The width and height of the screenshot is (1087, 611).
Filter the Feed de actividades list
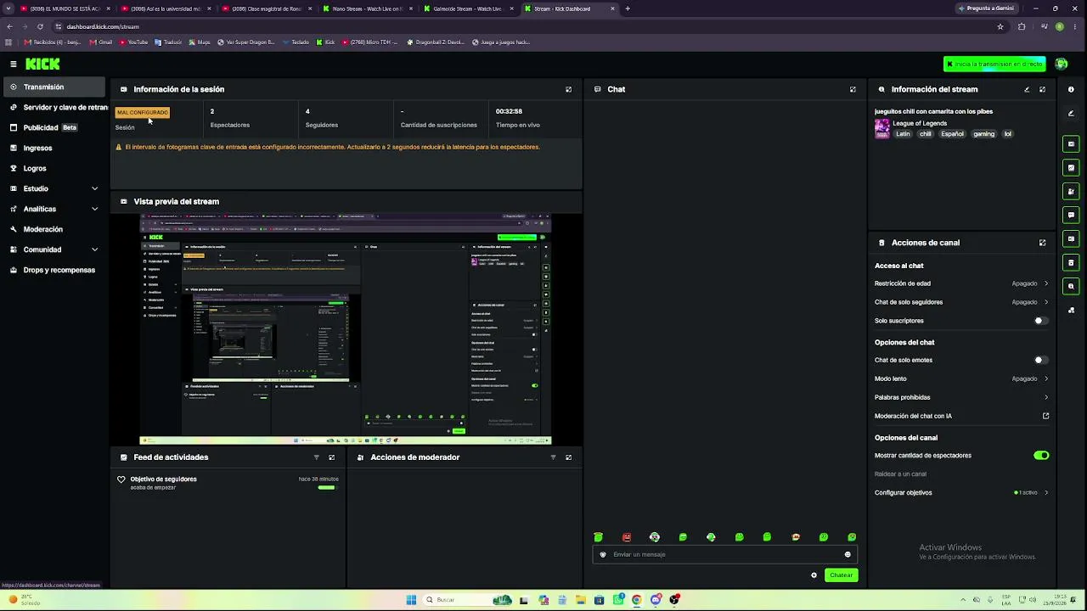point(317,457)
